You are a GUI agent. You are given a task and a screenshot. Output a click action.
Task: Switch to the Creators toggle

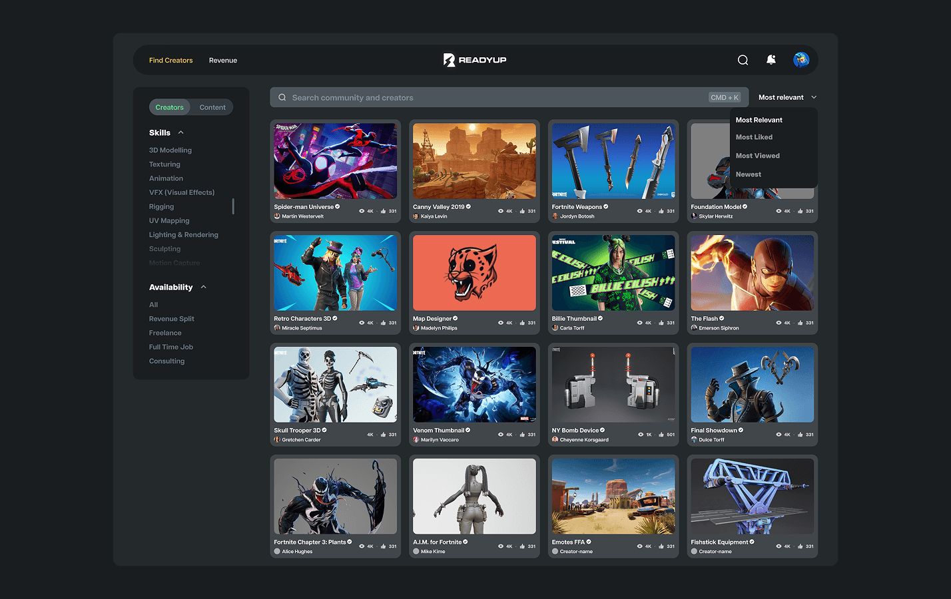coord(170,107)
